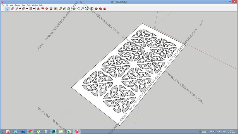Select the Eraser tool
Viewport: 238px width, 134px height.
pos(12,9)
